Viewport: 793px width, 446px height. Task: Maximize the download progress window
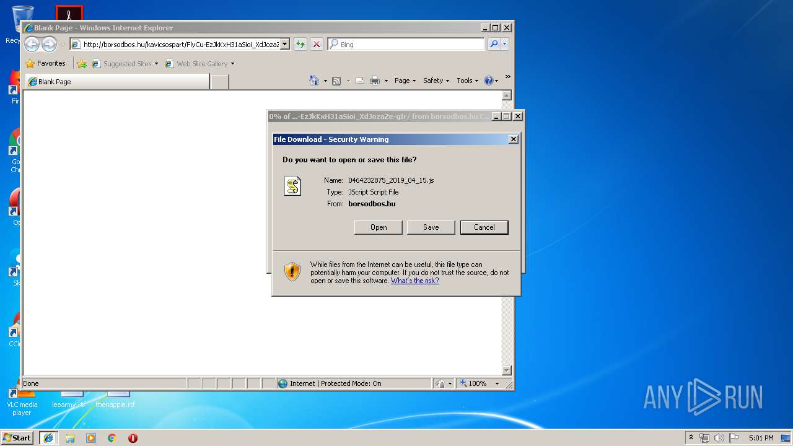(x=506, y=116)
